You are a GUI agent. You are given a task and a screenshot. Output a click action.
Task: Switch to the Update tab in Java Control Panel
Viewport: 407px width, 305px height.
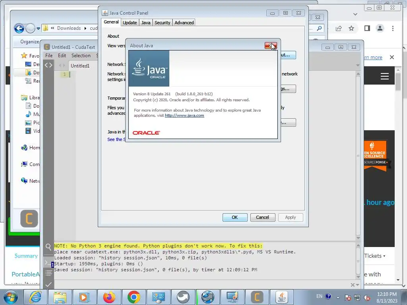coord(130,23)
